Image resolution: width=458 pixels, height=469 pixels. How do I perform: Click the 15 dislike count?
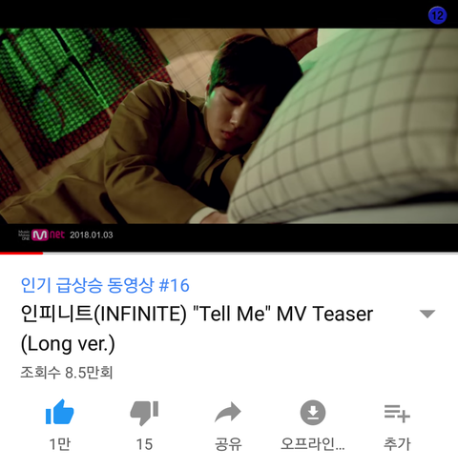point(144,444)
